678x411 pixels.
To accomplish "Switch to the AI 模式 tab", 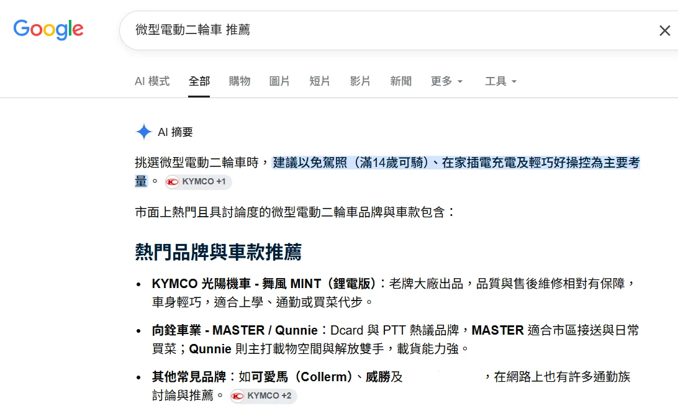I will 152,81.
